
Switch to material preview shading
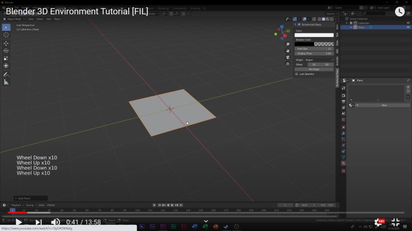(x=328, y=19)
